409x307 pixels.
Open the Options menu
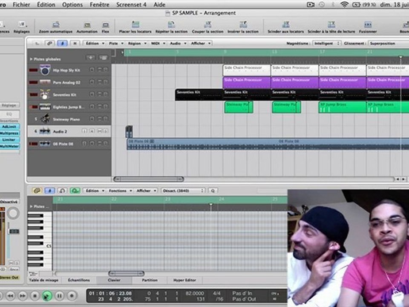click(72, 4)
